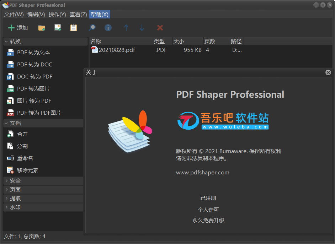This screenshot has height=244, width=335.
Task: Open the 查看(Z) menu
Action: coord(78,15)
